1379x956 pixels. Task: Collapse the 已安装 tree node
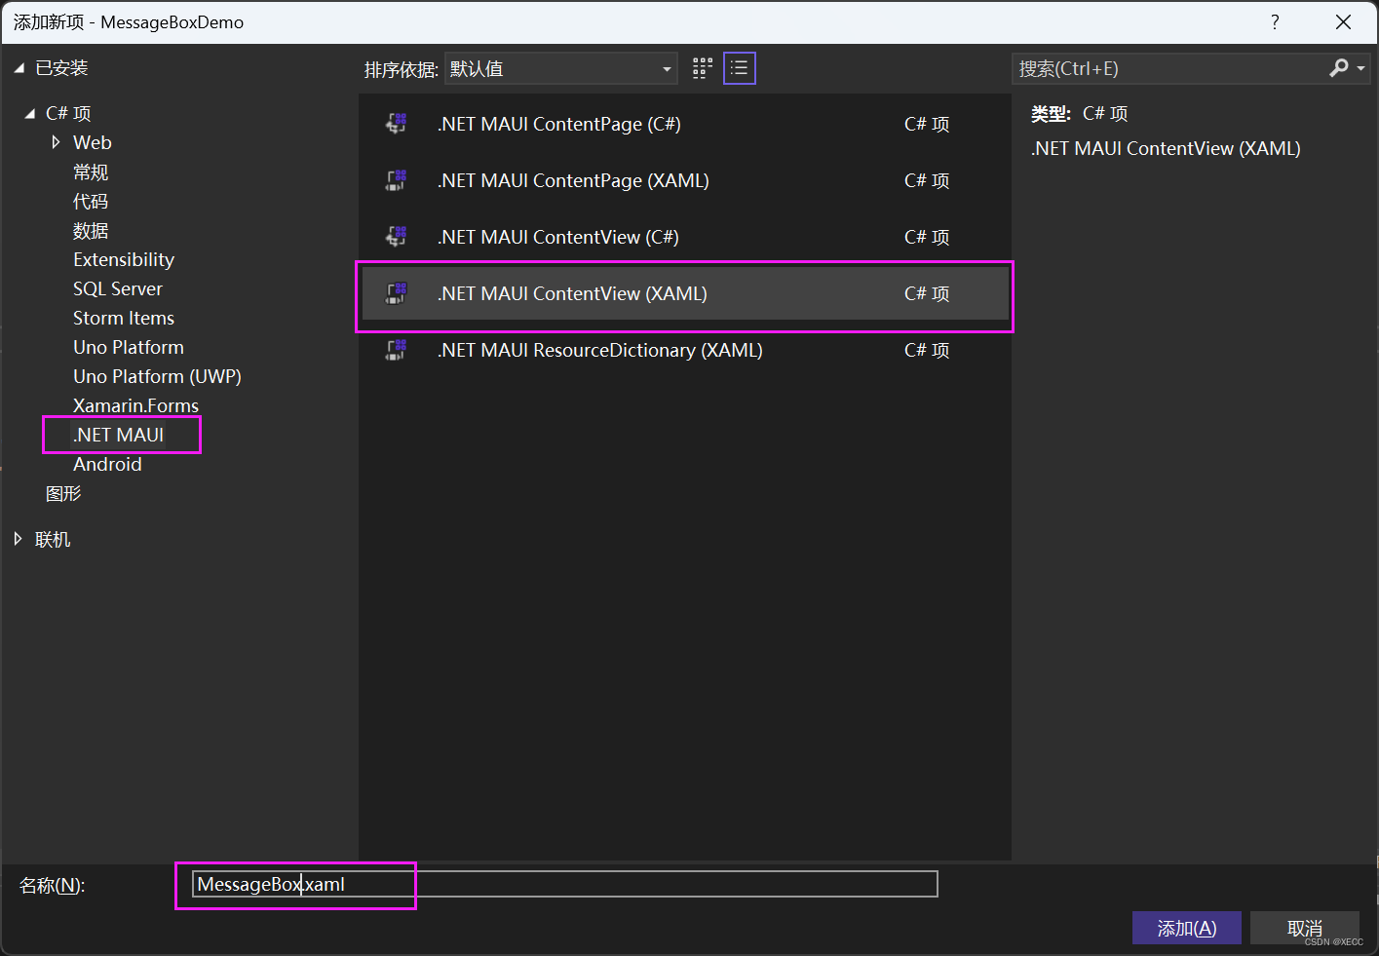[19, 68]
